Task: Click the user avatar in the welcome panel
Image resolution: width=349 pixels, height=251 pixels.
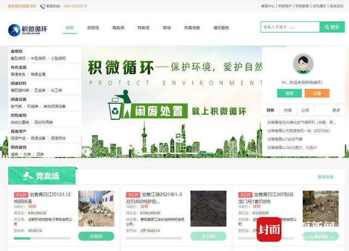Action: tap(303, 64)
